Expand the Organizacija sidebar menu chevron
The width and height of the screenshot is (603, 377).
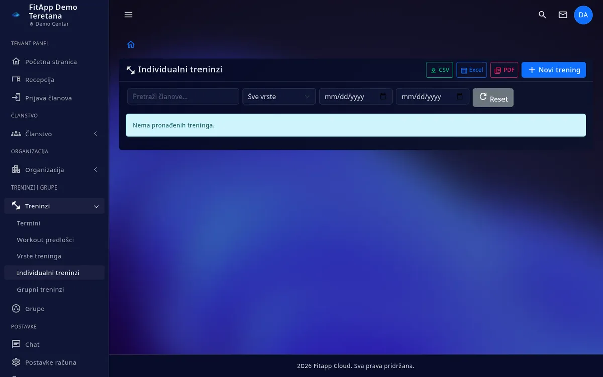96,170
